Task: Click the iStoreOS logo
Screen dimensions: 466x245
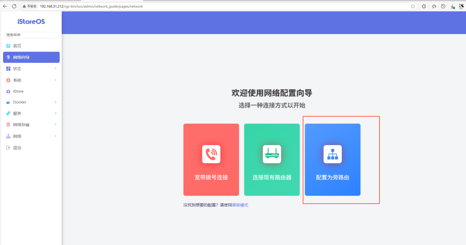Action: coord(31,22)
